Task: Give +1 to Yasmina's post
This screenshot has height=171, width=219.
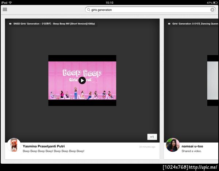Action: click(x=152, y=137)
